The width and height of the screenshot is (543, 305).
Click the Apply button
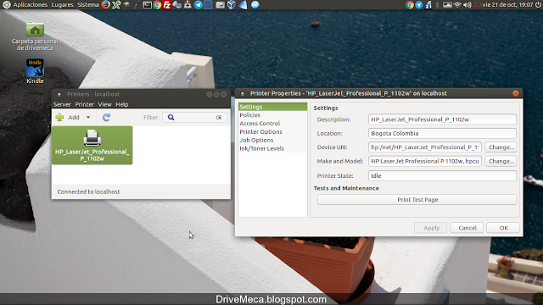coord(432,228)
